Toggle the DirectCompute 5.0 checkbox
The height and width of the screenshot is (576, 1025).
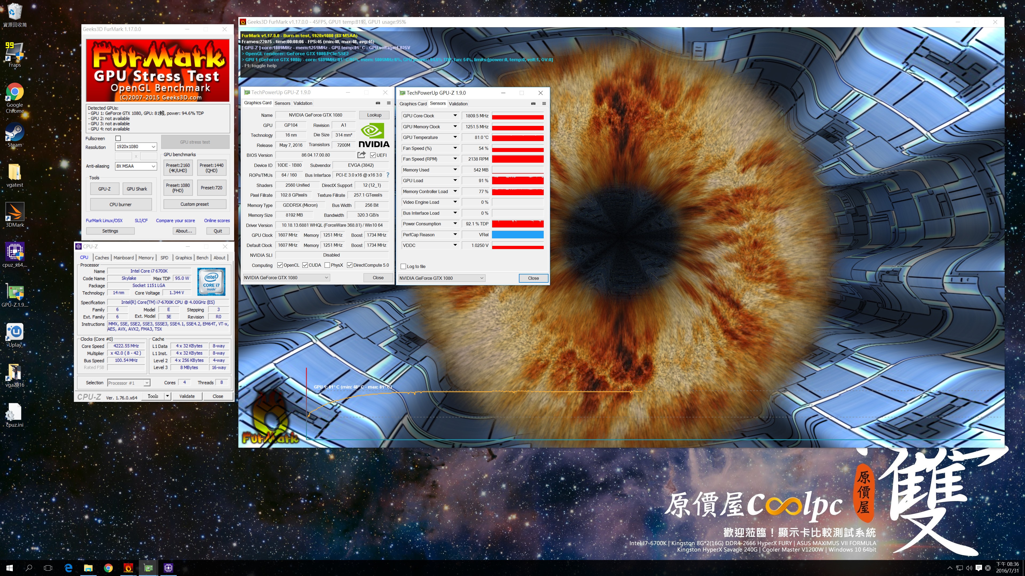click(x=349, y=265)
